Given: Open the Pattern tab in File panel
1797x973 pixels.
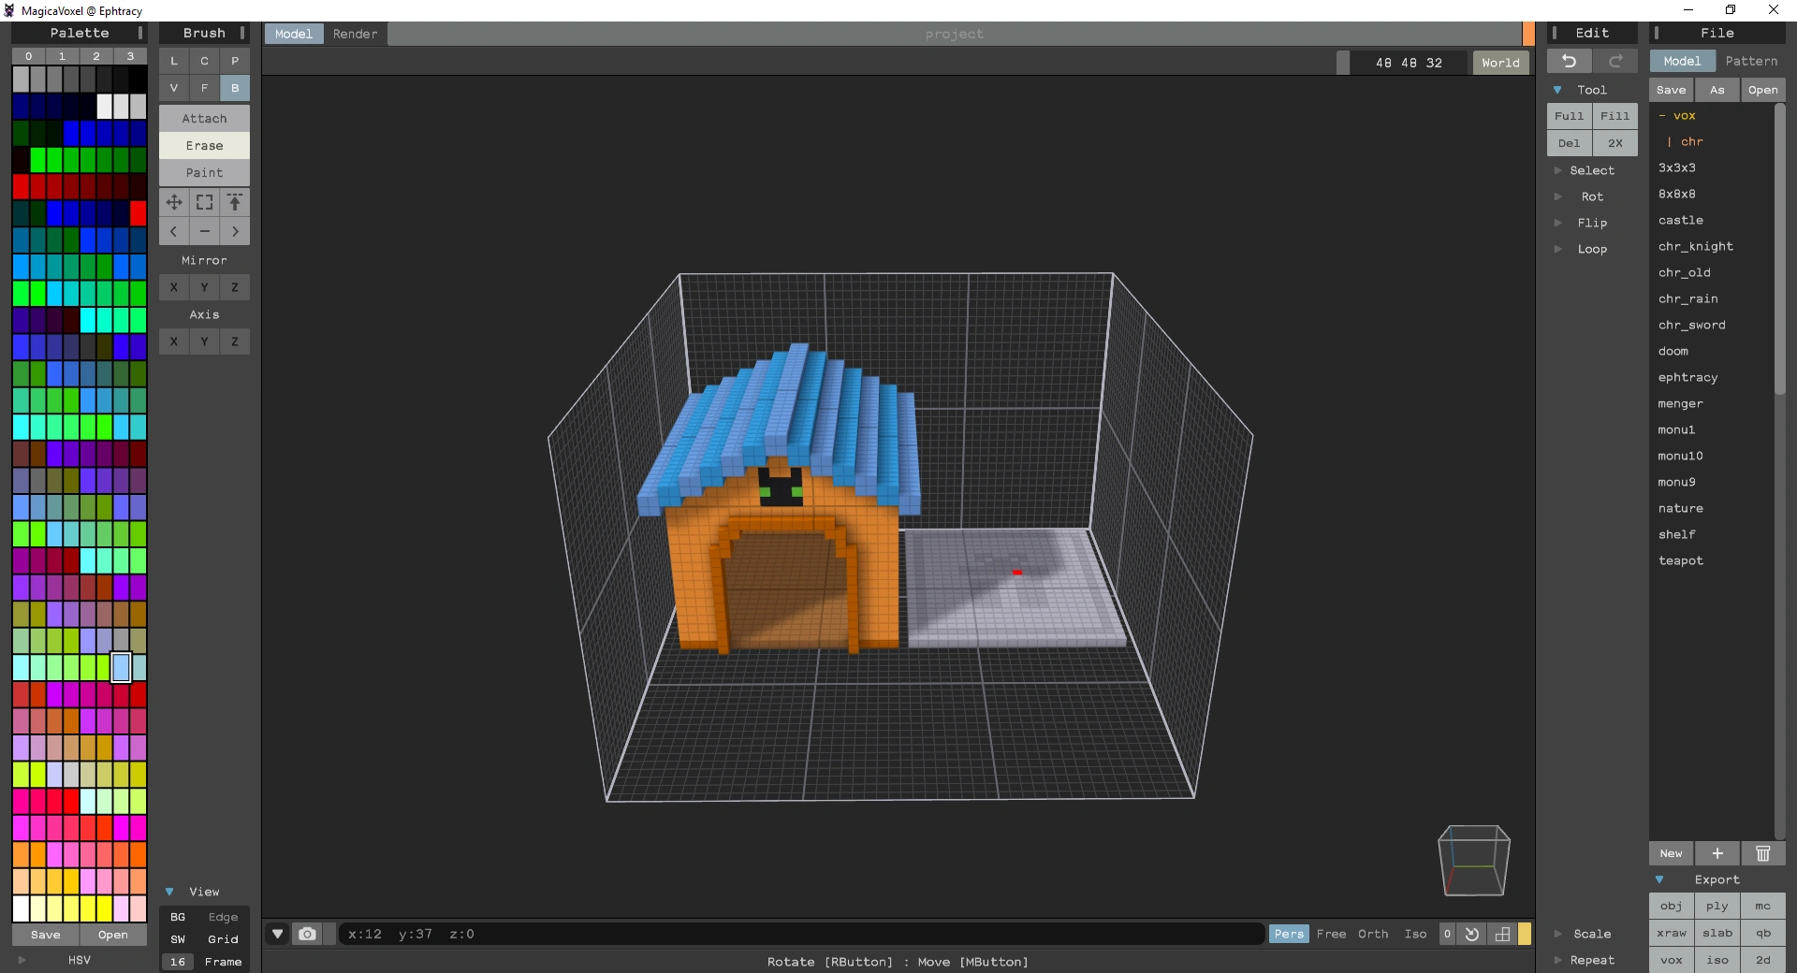Looking at the screenshot, I should coord(1750,61).
